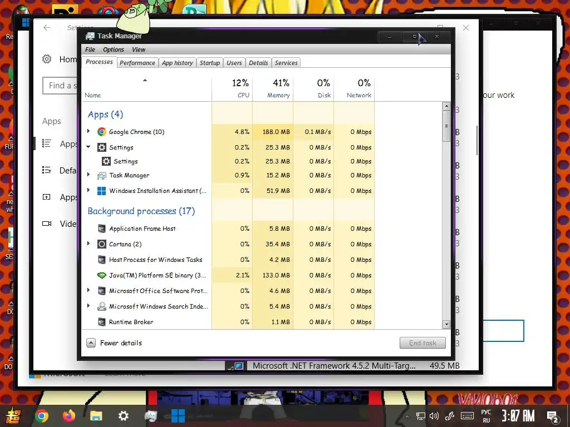
Task: Click the Windows Installation Assistant taskbar icon
Action: point(178,416)
